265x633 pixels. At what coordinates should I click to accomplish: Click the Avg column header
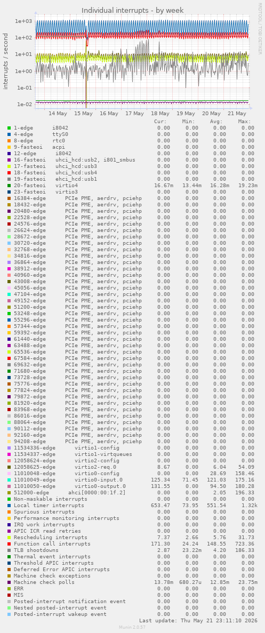click(x=216, y=122)
